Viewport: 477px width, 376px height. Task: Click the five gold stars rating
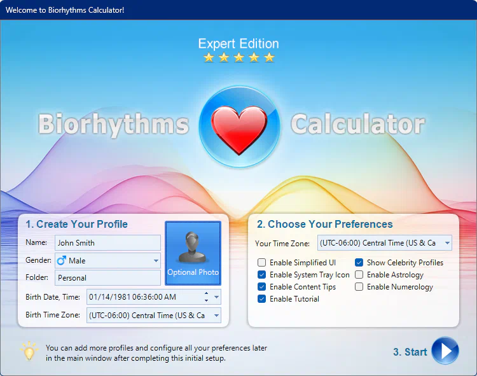238,58
